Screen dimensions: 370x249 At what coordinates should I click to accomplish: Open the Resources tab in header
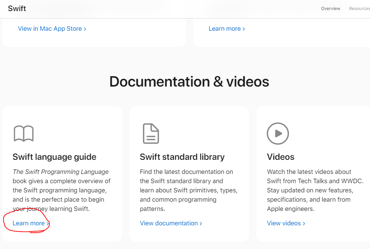coord(359,9)
